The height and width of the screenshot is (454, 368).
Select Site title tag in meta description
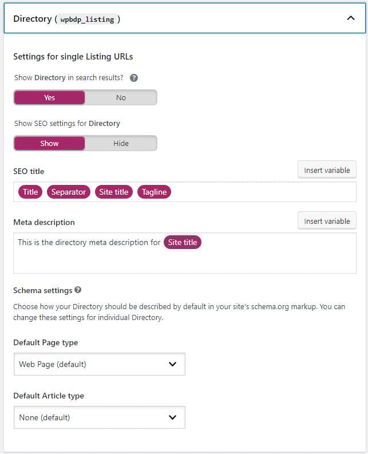(x=183, y=242)
